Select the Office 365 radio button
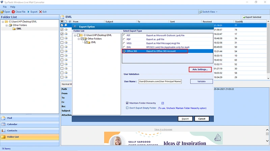The height and width of the screenshot is (151, 270). point(124,51)
